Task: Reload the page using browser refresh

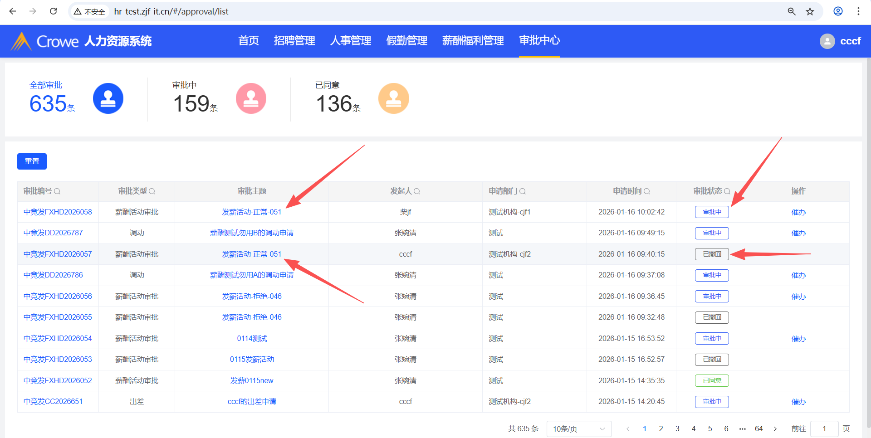Action: click(x=53, y=11)
